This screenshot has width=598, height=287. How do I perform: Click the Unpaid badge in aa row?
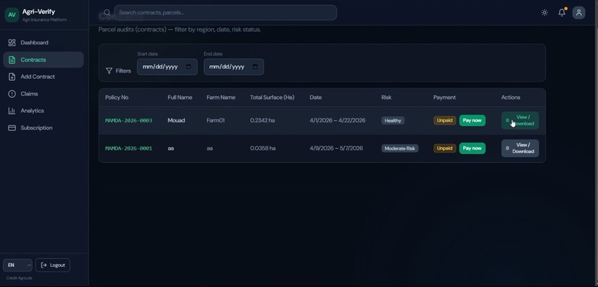pos(444,148)
